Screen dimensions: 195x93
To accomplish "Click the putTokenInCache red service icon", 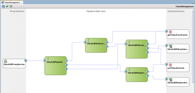I will coord(170,65).
